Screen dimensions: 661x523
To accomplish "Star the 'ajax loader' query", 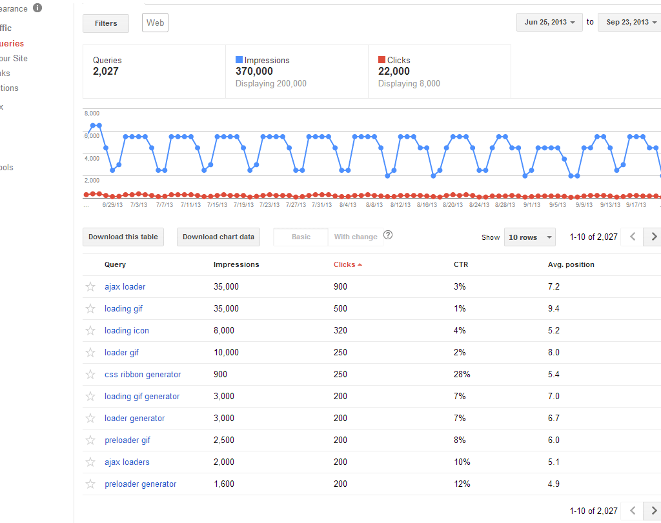I will point(90,287).
